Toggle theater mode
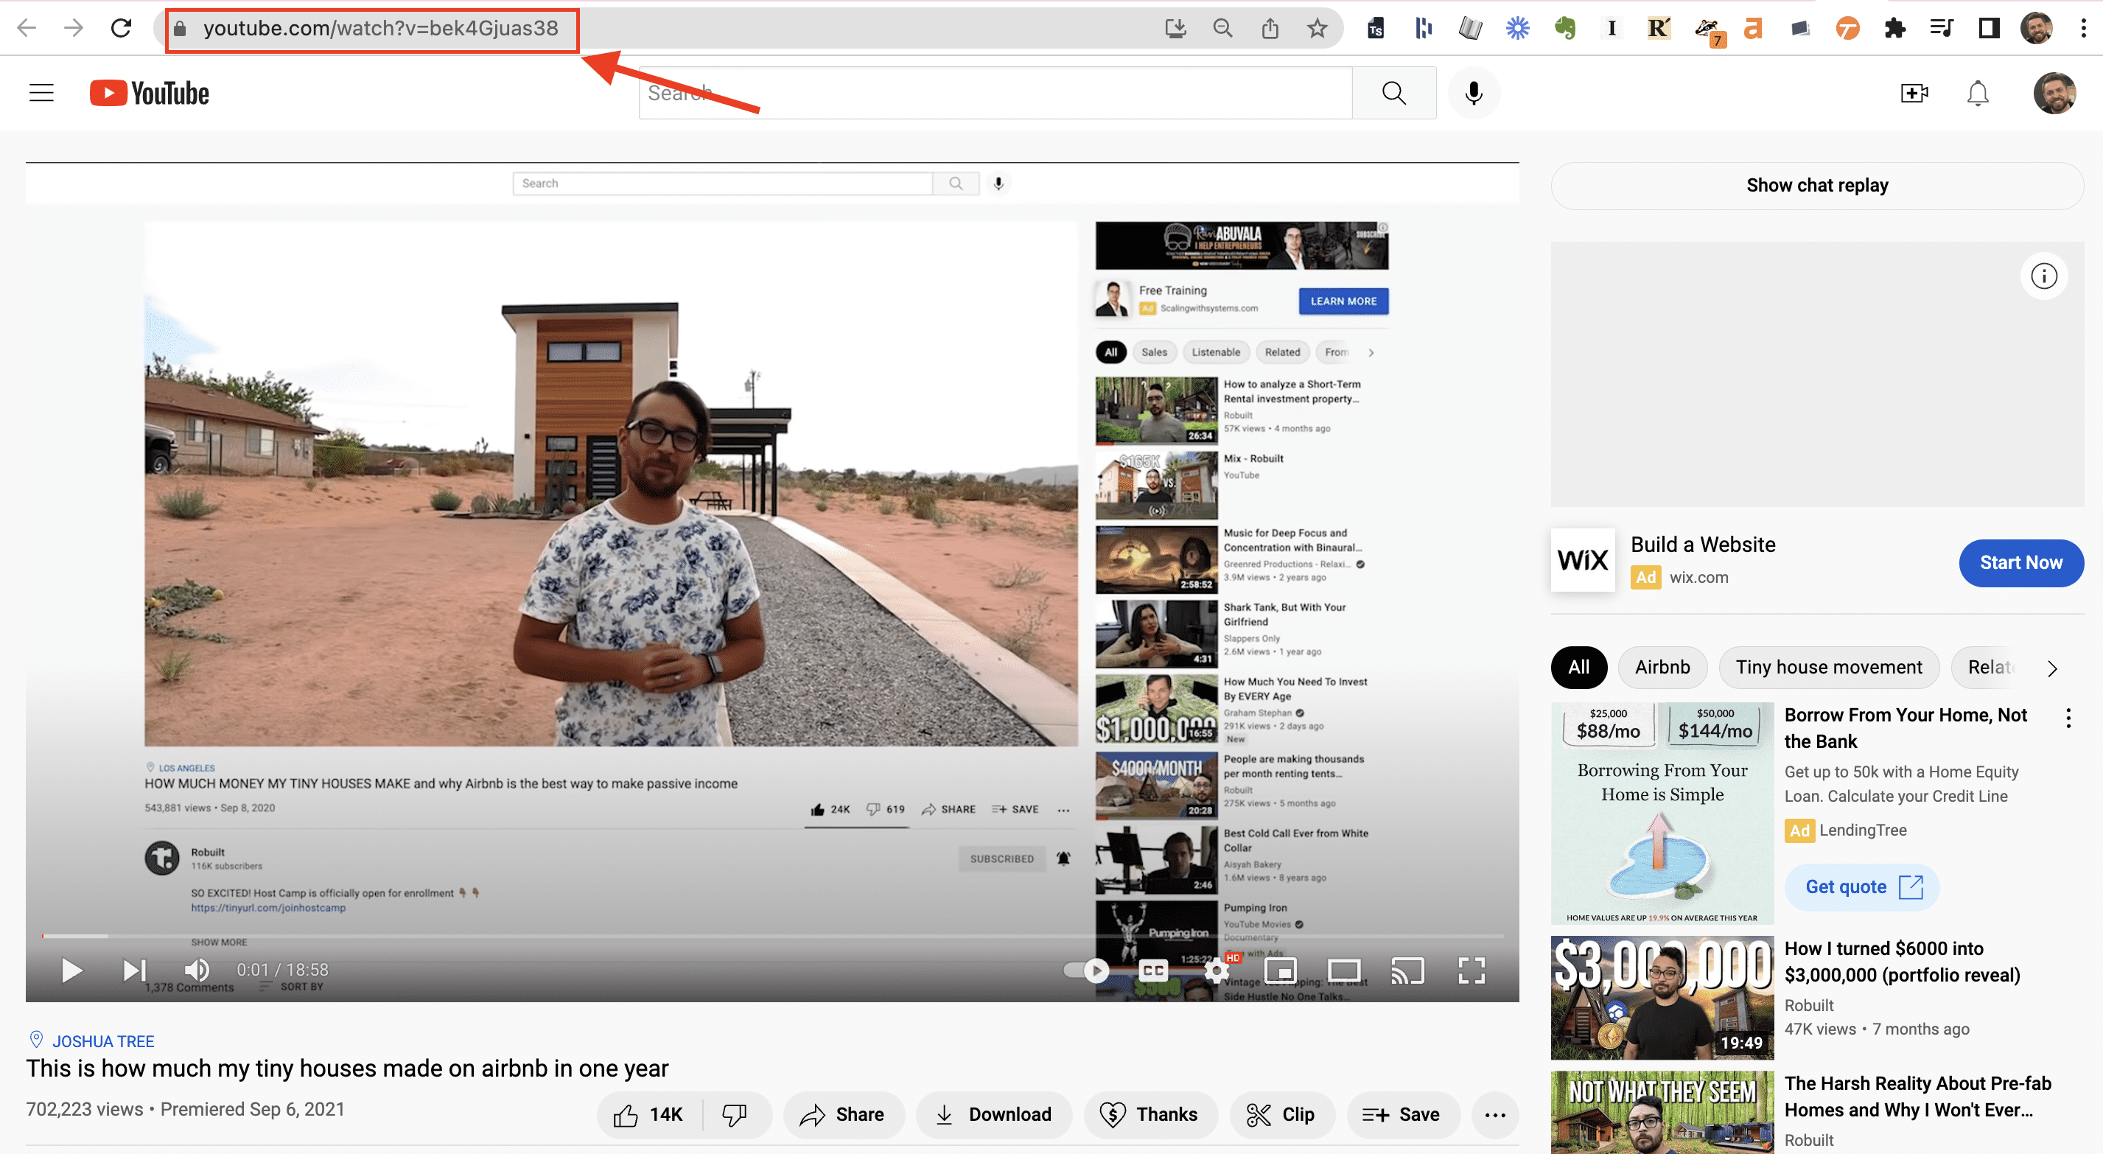 click(x=1344, y=971)
